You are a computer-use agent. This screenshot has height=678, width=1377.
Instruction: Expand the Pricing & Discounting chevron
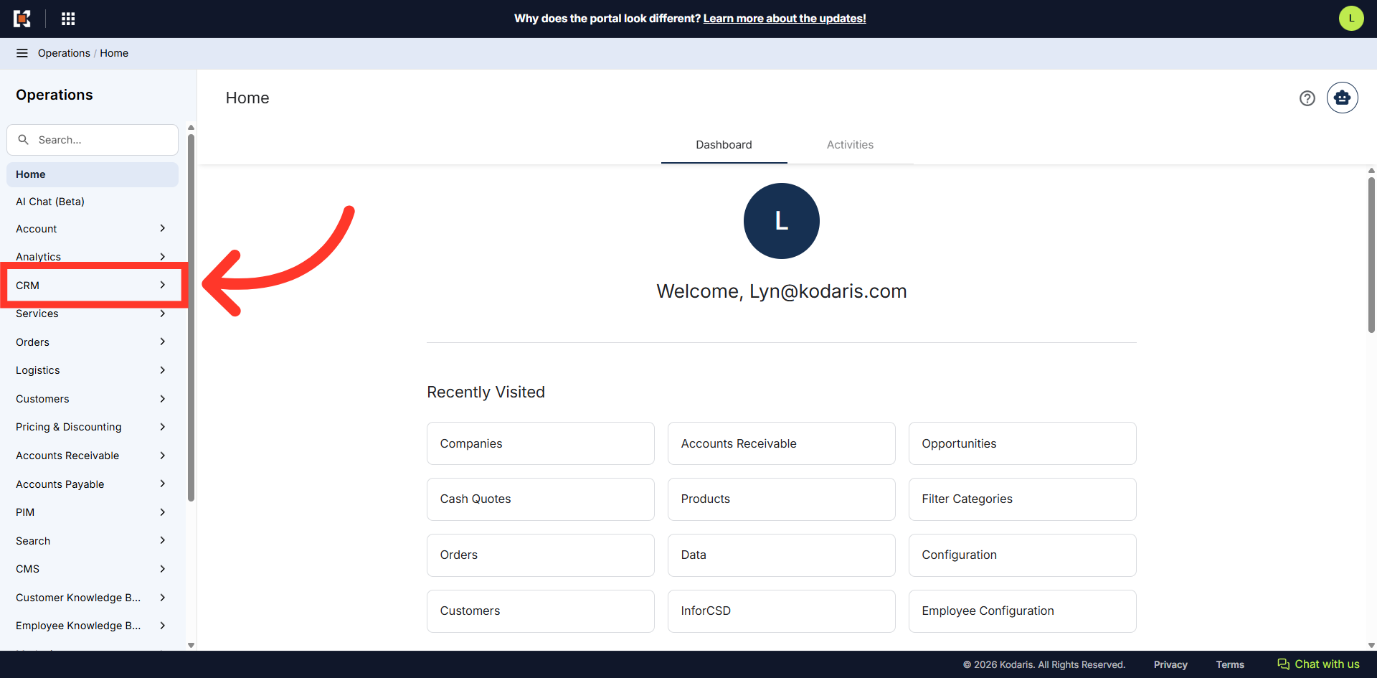click(163, 427)
